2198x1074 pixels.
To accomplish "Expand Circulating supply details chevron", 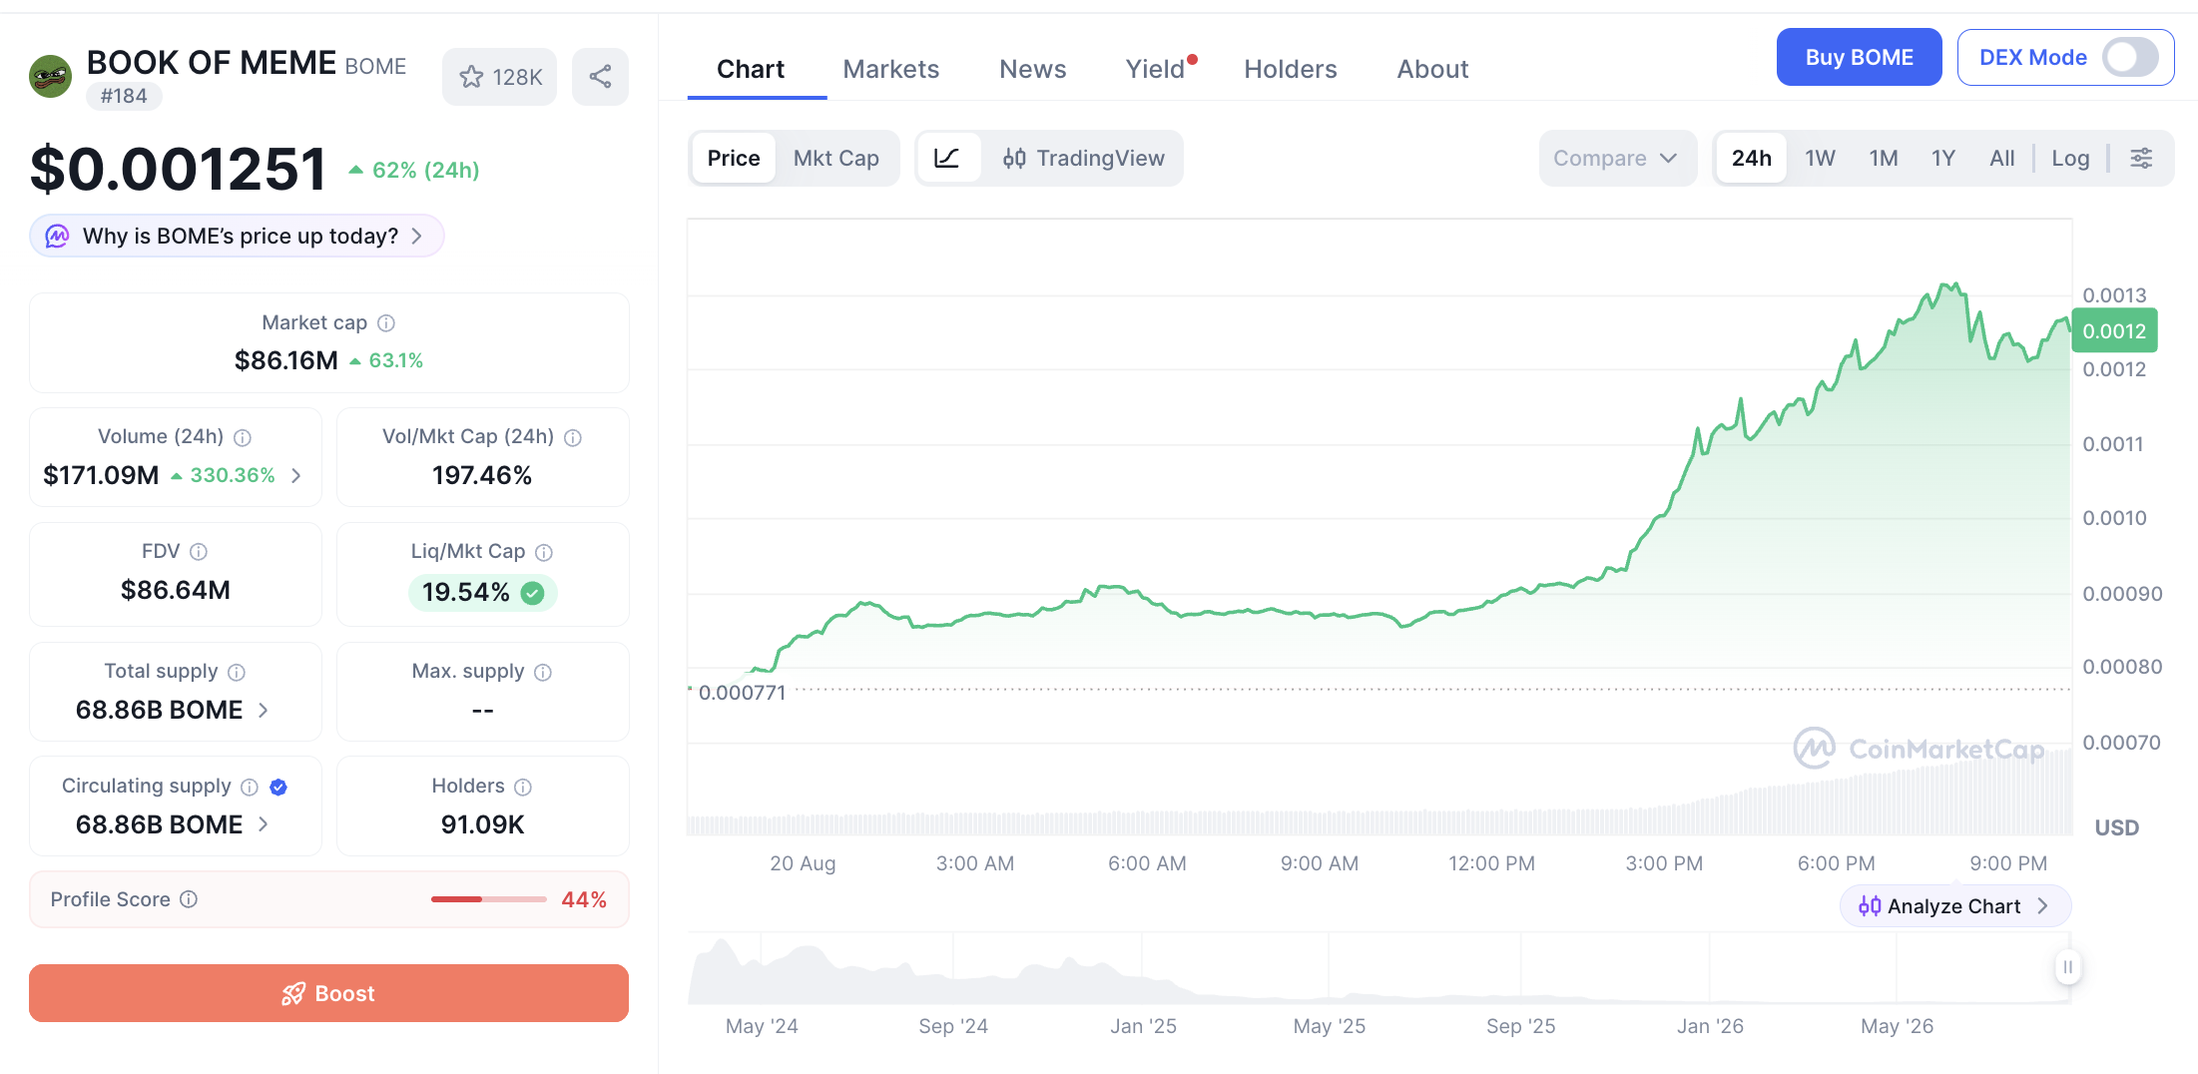I will (264, 824).
